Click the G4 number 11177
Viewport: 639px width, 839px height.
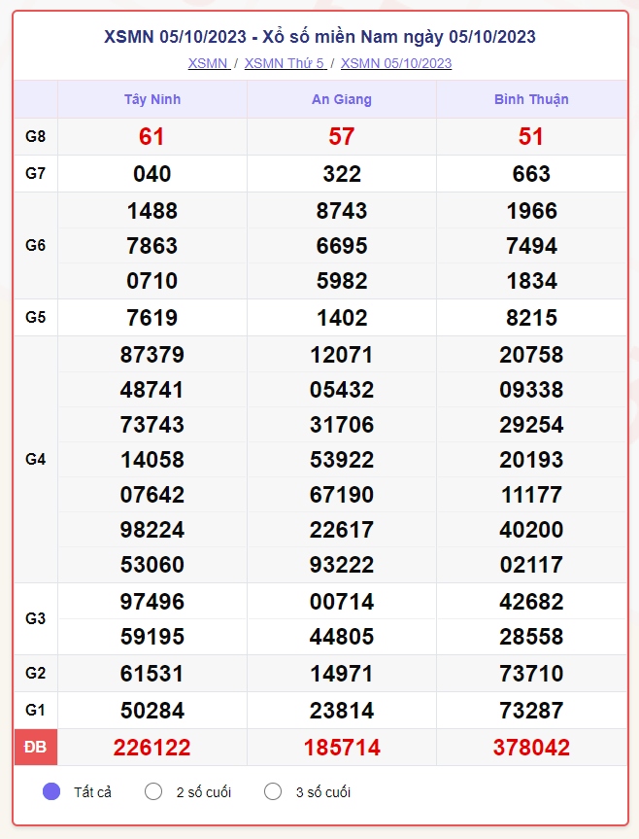tap(531, 495)
